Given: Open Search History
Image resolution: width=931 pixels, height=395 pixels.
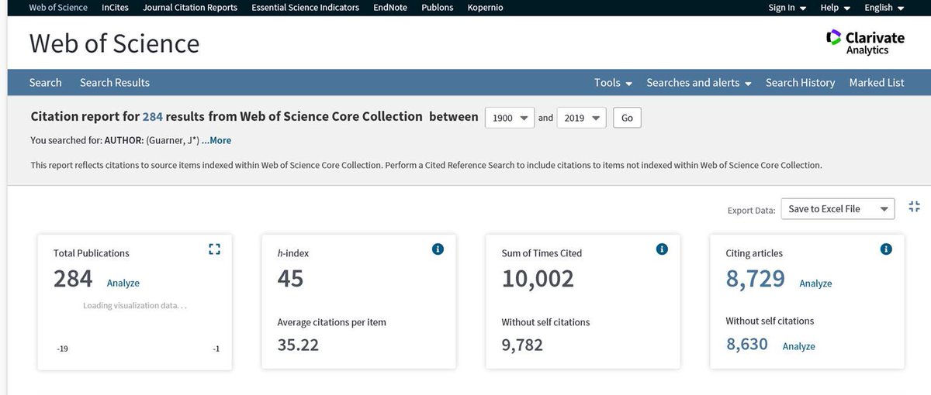Looking at the screenshot, I should 800,83.
